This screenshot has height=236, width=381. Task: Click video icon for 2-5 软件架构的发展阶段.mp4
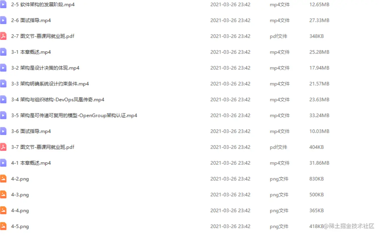pos(3,4)
